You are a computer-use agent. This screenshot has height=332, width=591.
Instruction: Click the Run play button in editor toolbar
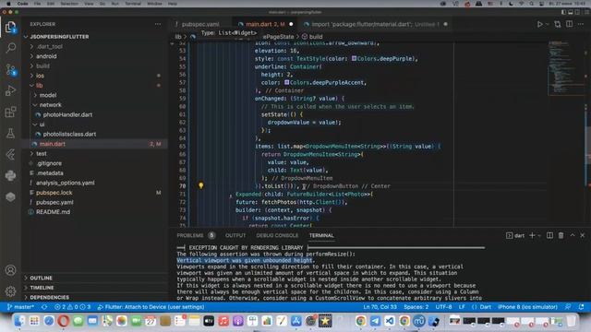coord(539,24)
